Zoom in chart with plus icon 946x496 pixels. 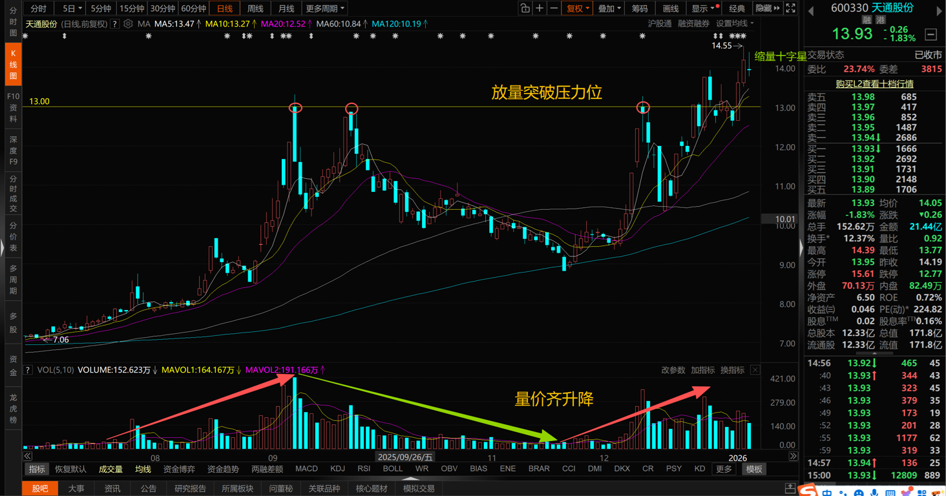[x=540, y=8]
